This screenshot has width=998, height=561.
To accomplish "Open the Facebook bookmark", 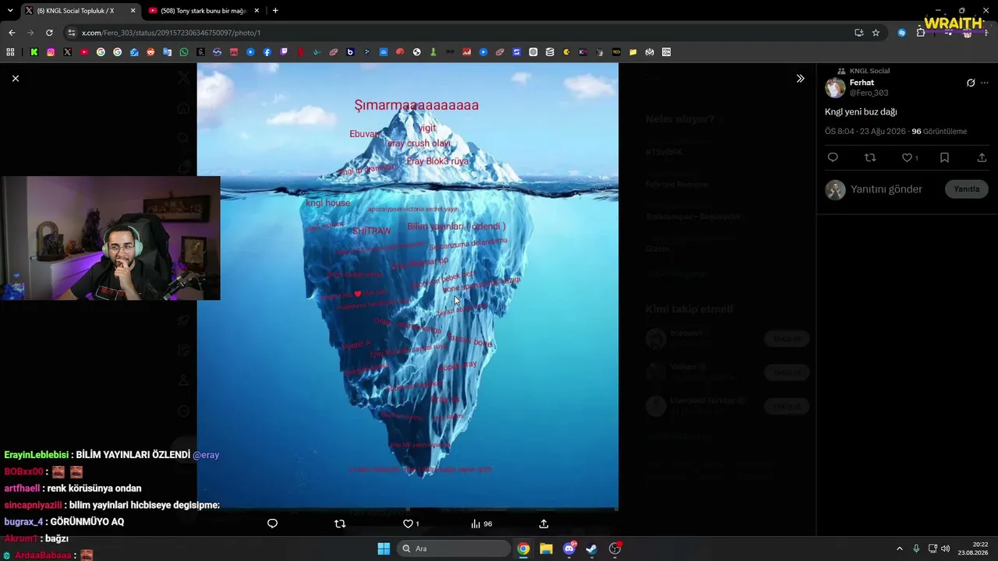I will click(x=267, y=52).
